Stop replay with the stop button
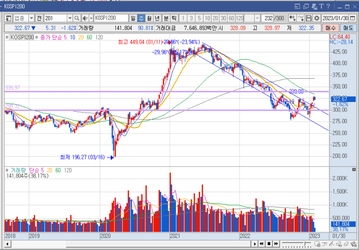 [269, 244]
